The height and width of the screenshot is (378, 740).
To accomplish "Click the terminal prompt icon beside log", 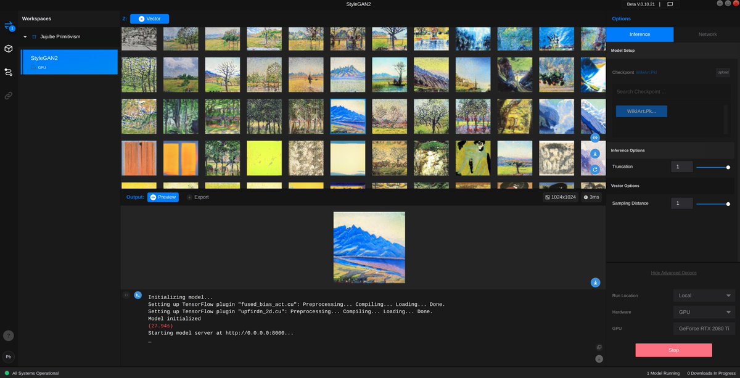I will pos(138,295).
